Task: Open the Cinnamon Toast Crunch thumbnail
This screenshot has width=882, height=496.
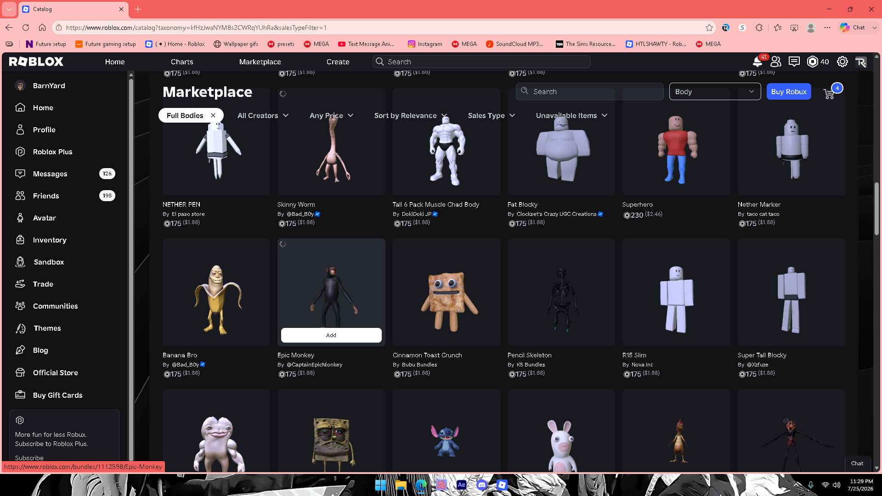Action: pos(447,292)
